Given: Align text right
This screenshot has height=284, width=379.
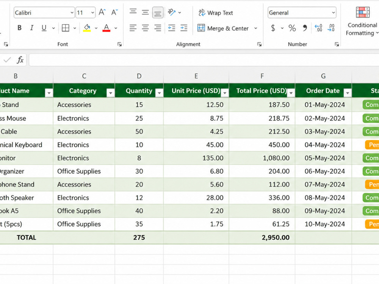Looking at the screenshot, I should 158,28.
